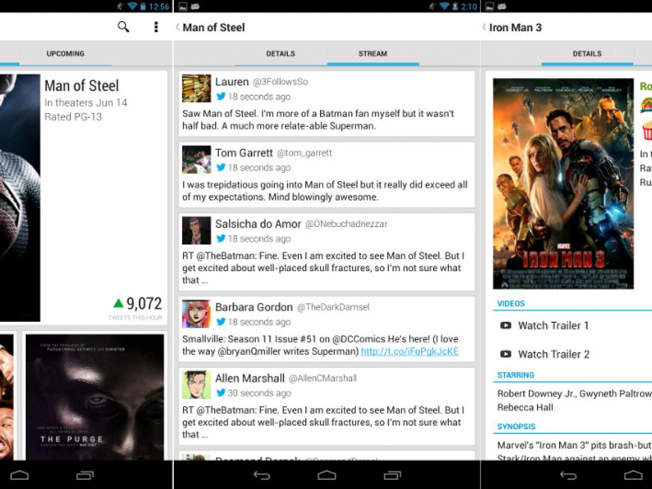Viewport: 652px width, 489px height.
Task: Tap the Iron Man 3 poster image
Action: click(x=563, y=184)
